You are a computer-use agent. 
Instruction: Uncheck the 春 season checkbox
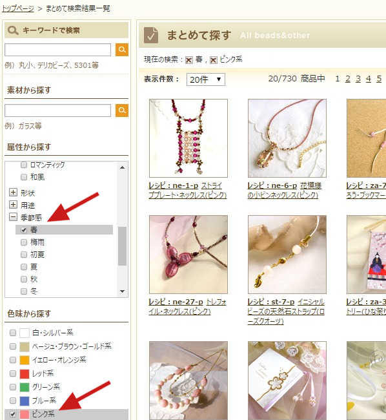24,230
